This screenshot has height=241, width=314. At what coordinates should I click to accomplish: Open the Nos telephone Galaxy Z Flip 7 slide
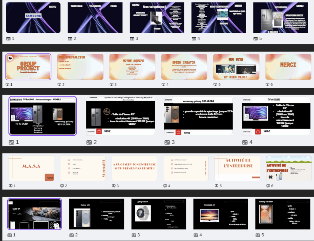(x=157, y=18)
